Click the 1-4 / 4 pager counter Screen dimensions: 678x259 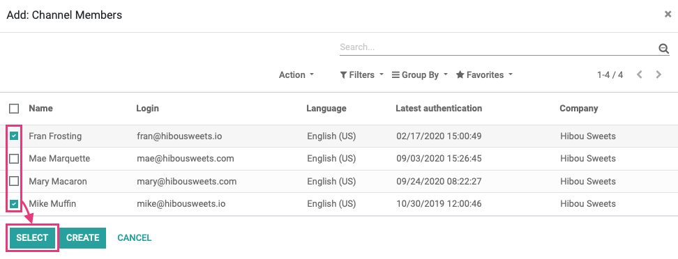[610, 74]
